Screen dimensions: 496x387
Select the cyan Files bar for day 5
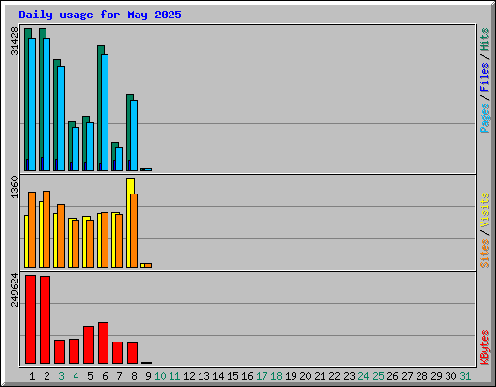pyautogui.click(x=90, y=146)
